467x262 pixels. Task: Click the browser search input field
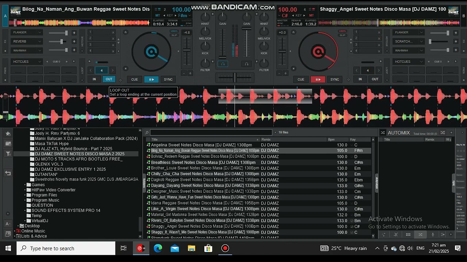[211, 132]
